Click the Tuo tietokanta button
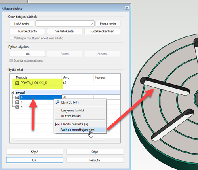 (x=27, y=31)
